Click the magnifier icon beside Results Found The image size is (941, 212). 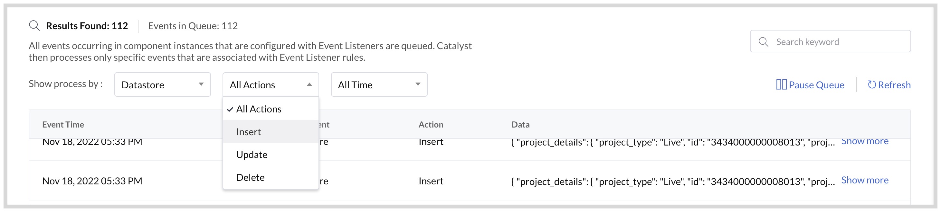[x=35, y=25]
